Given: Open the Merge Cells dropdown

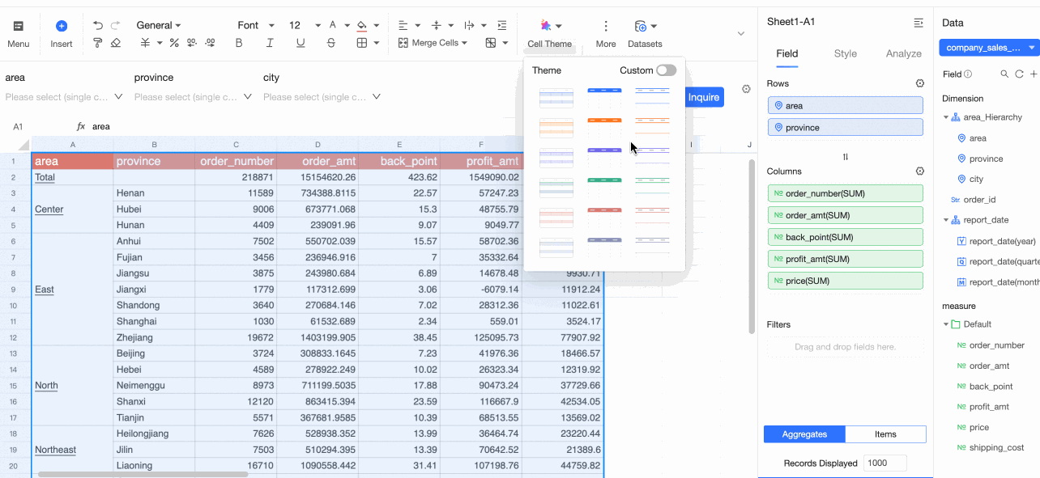Looking at the screenshot, I should (433, 43).
